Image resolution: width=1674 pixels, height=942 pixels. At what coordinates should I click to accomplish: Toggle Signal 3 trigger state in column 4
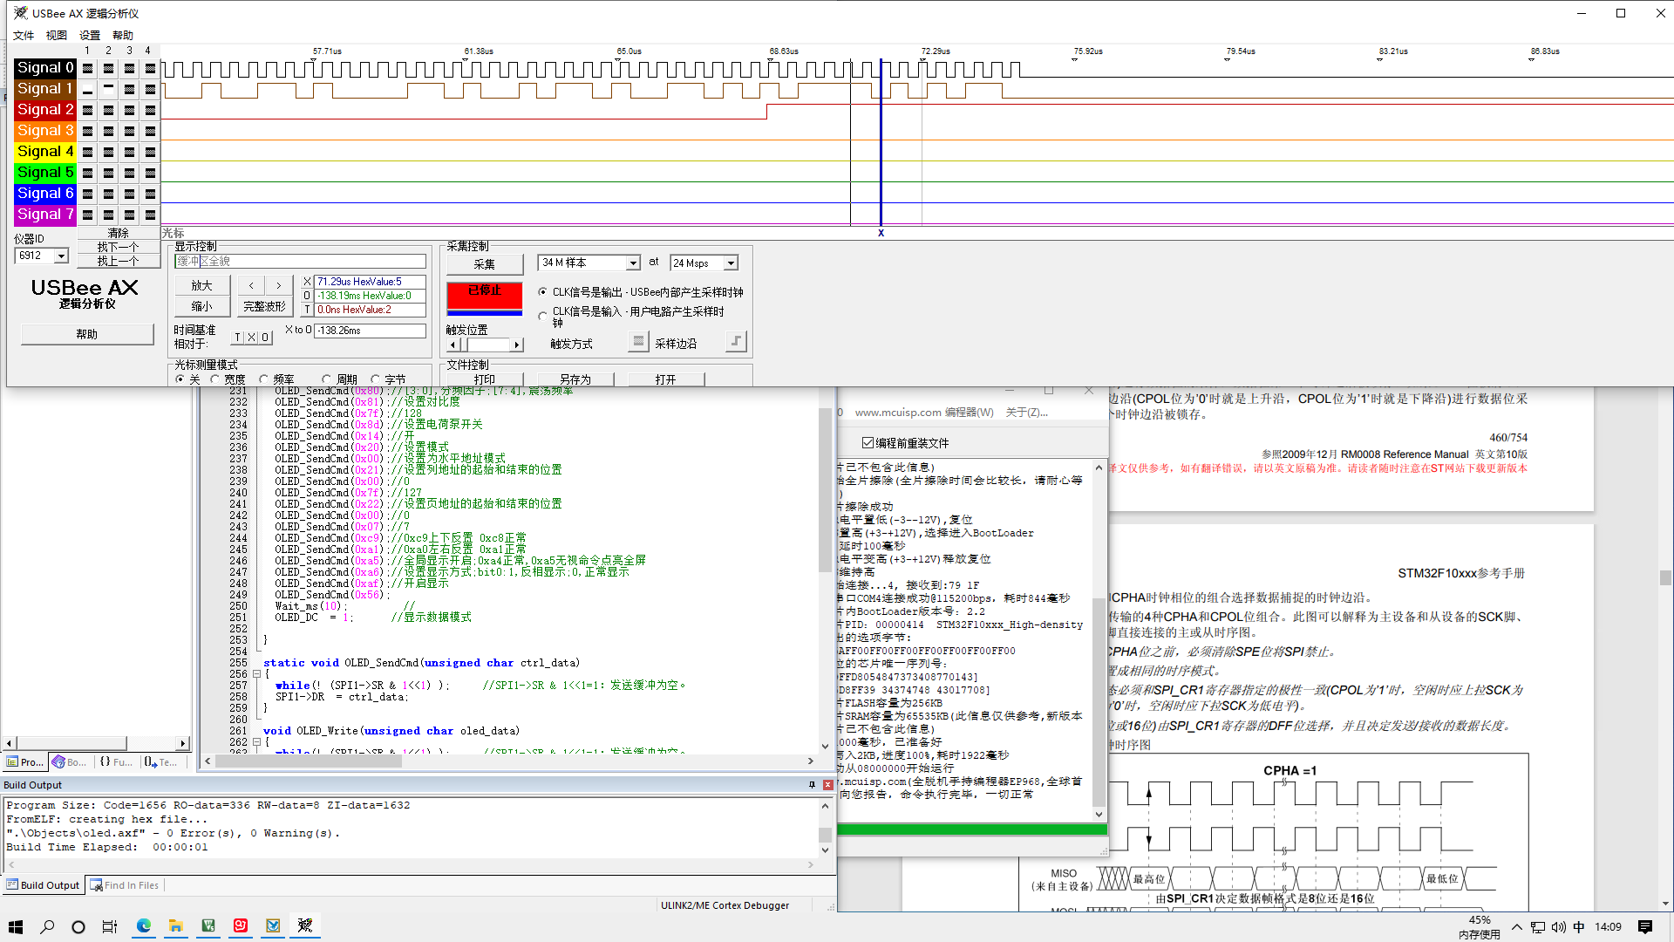(x=150, y=131)
